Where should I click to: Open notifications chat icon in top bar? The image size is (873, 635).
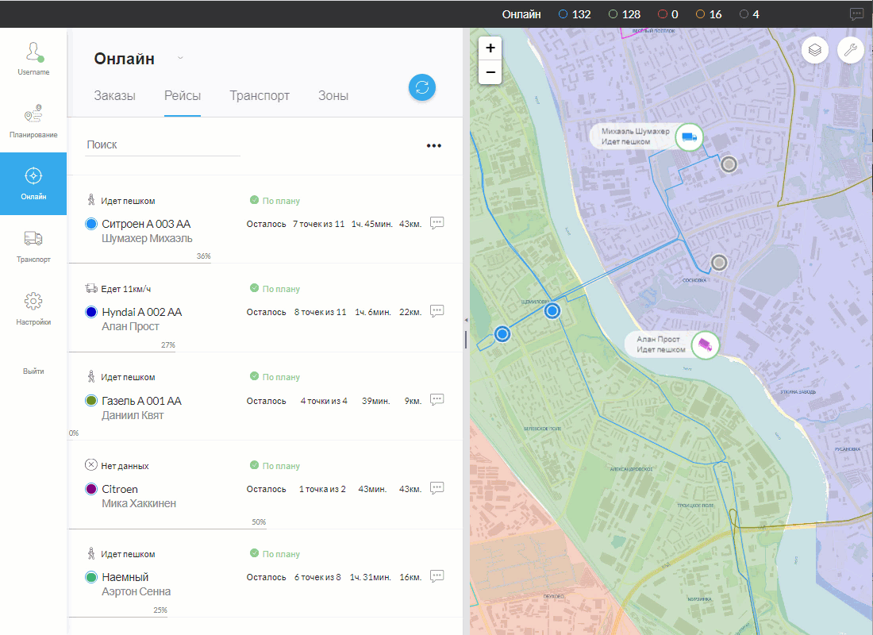[x=856, y=14]
